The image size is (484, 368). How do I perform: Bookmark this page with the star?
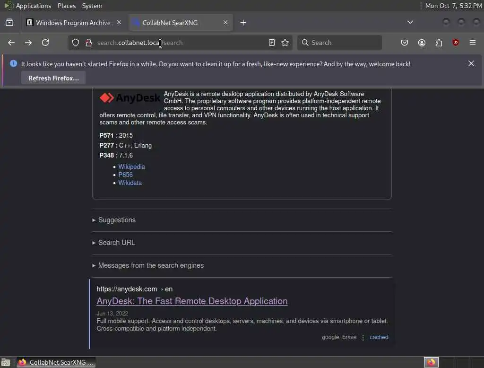click(x=285, y=43)
